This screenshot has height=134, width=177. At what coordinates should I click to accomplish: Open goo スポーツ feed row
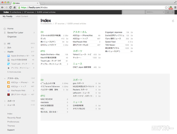[x=86, y=83]
